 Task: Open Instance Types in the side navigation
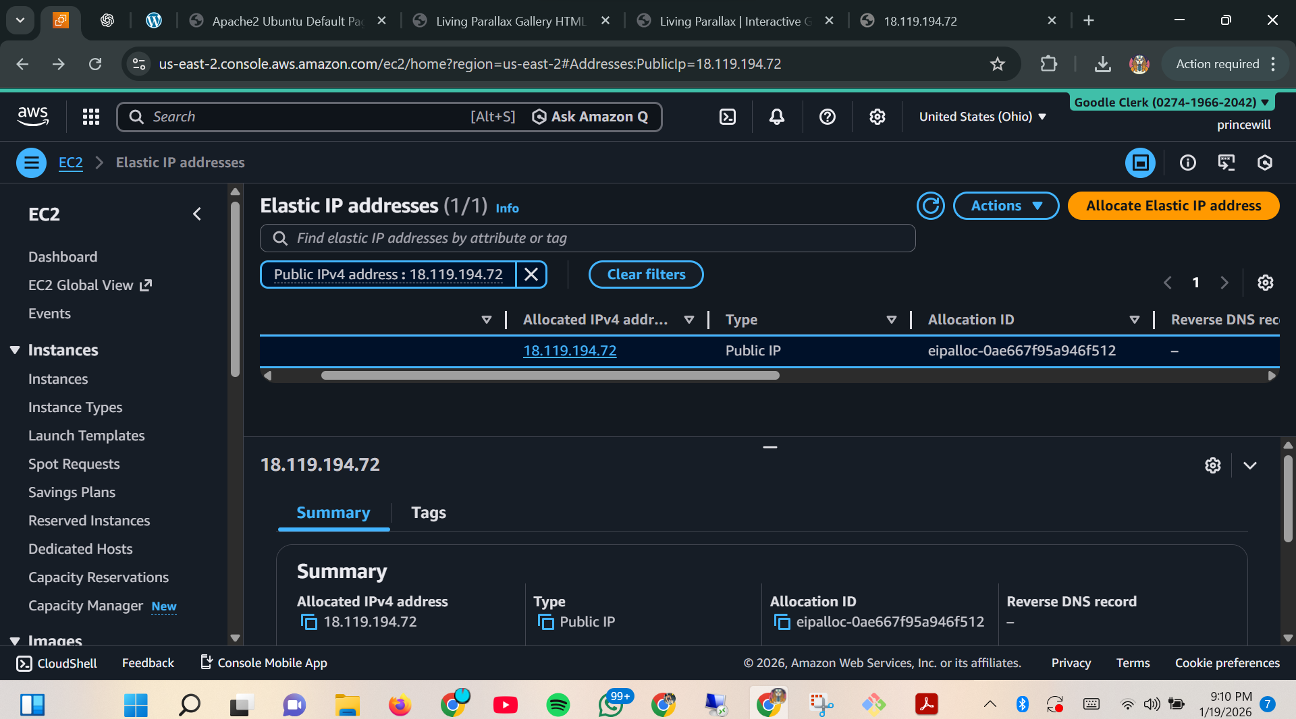[x=75, y=407]
